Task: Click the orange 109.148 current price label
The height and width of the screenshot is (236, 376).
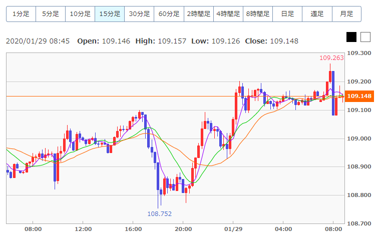Action: tap(359, 96)
